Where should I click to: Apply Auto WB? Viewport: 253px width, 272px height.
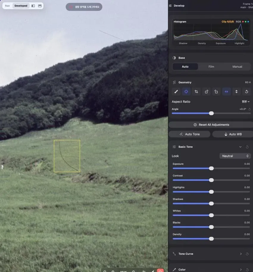point(233,134)
